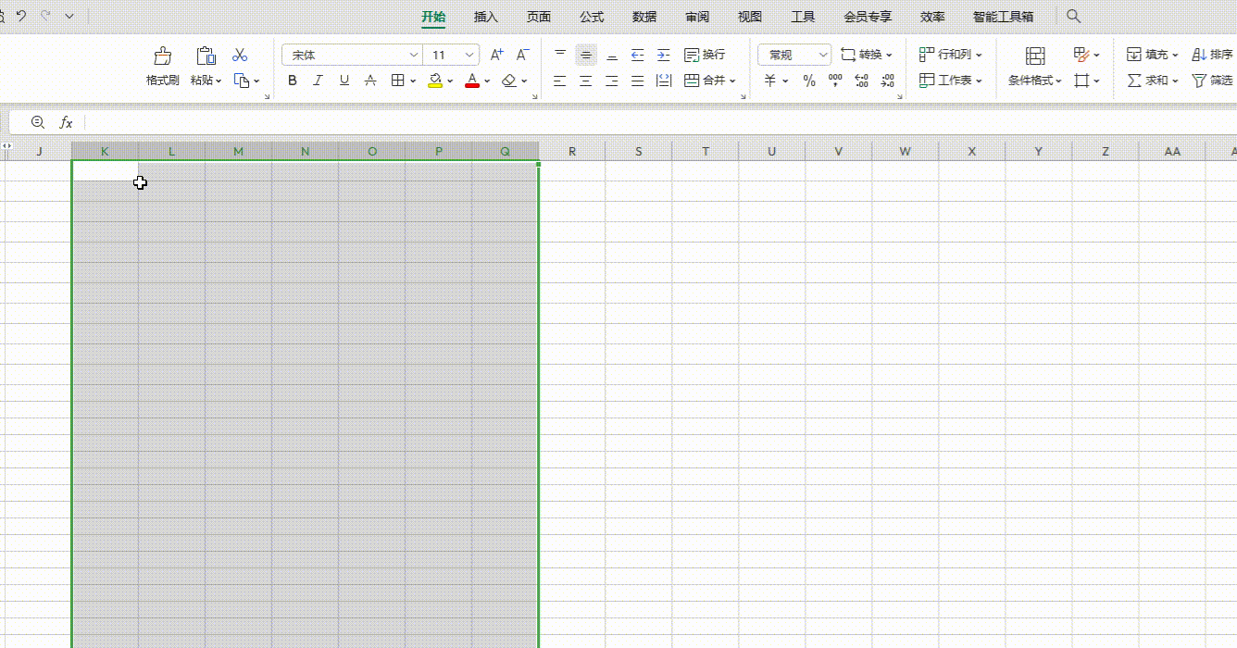This screenshot has height=648, width=1237.
Task: Switch to the 审阅 ribbon tab
Action: point(697,17)
